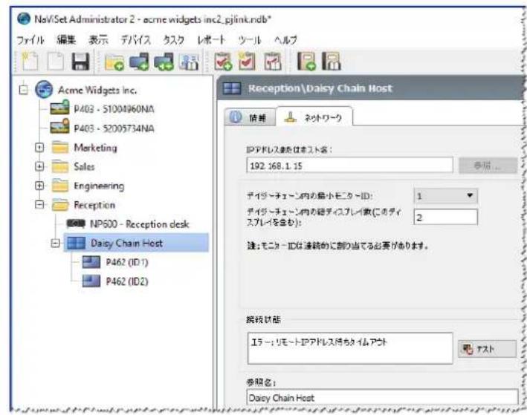Expand the Sales group
Screen dimensions: 527x415
39,166
